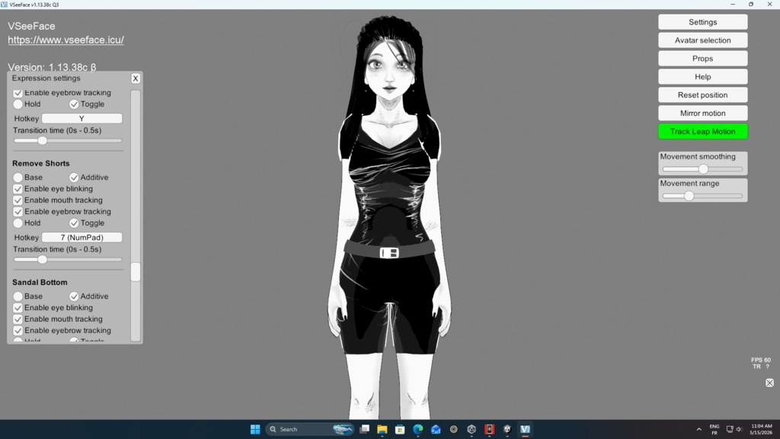
Task: Click the Remove Shorts heading
Action: [41, 163]
